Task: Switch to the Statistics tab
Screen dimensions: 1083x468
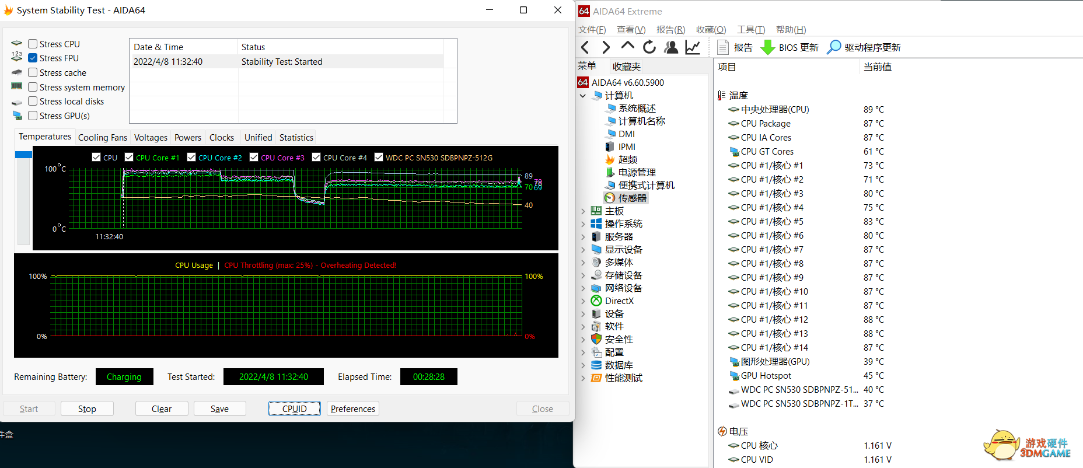Action: click(296, 138)
